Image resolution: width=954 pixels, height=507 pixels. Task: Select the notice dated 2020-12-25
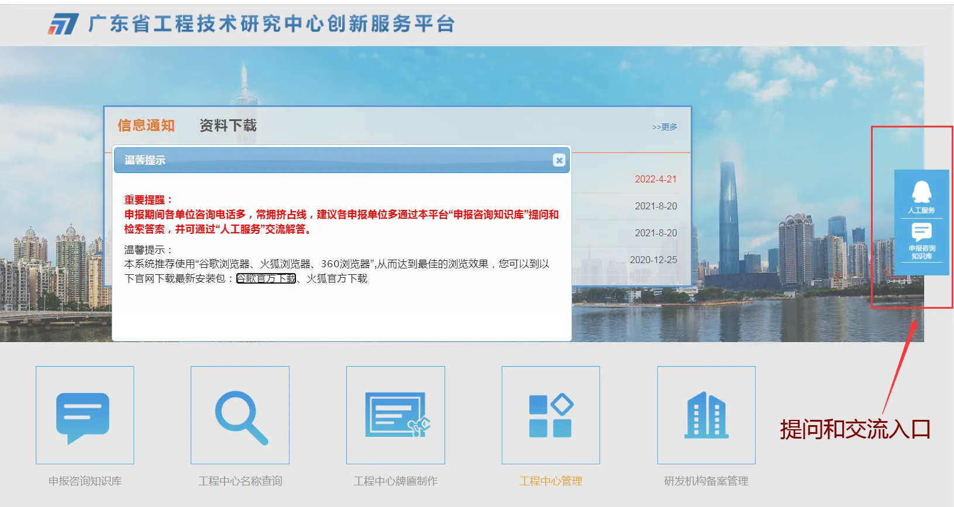(x=653, y=260)
